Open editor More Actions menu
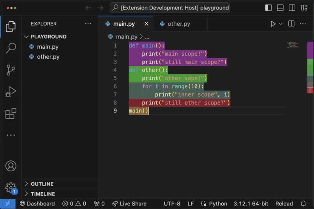The height and width of the screenshot is (209, 314). pos(303,24)
